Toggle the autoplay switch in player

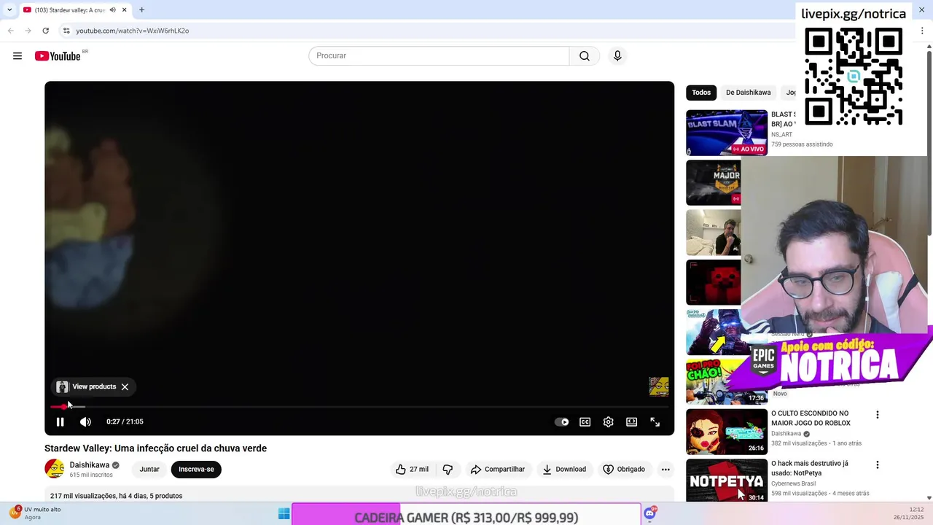pos(561,421)
